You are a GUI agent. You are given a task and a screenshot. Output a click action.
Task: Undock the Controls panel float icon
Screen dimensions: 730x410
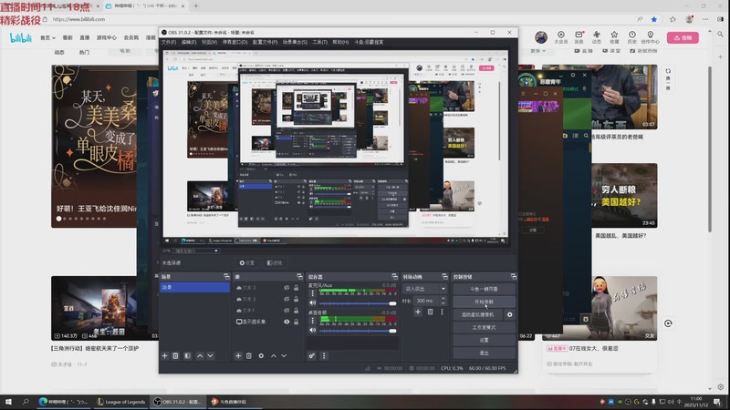tap(513, 277)
